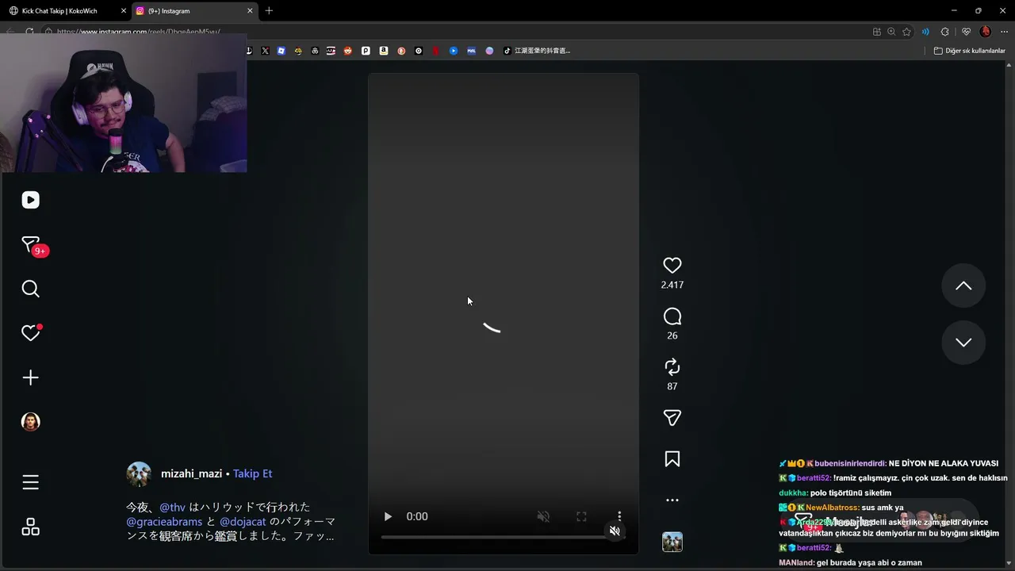This screenshot has height=571, width=1015.
Task: Click chat username MANland
Action: pyautogui.click(x=796, y=563)
